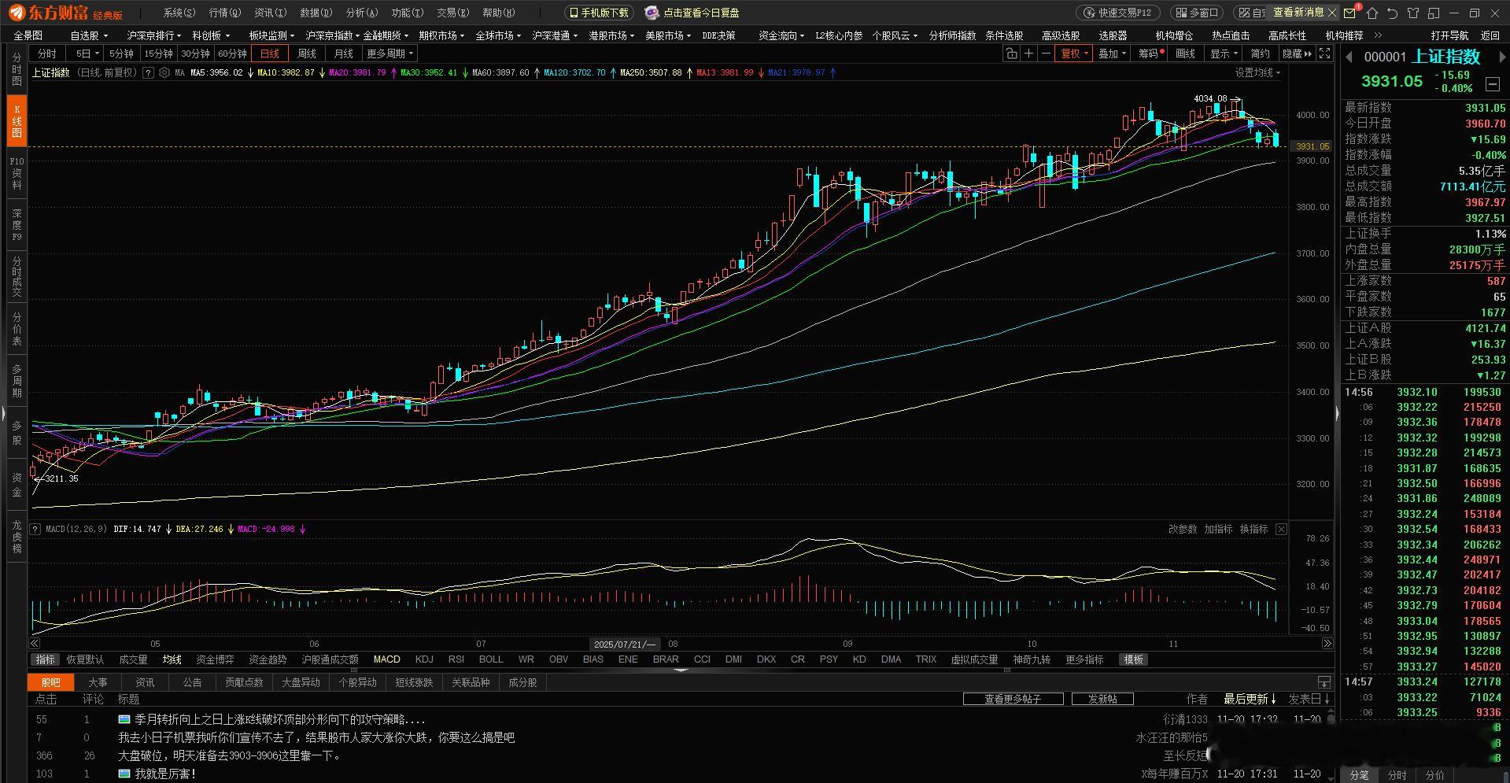Open 资金 in left sidebar

point(17,485)
